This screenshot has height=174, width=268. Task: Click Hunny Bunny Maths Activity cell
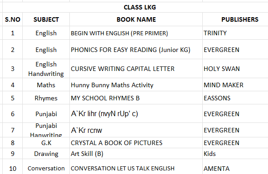(136, 85)
